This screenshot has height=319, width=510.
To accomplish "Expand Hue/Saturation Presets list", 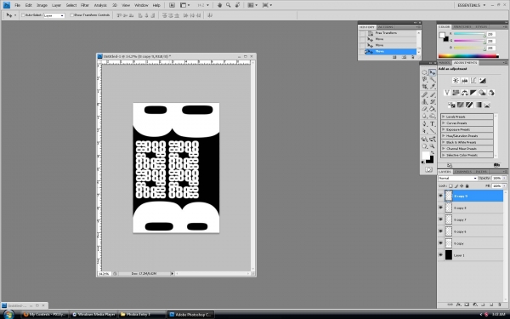I will coord(444,136).
